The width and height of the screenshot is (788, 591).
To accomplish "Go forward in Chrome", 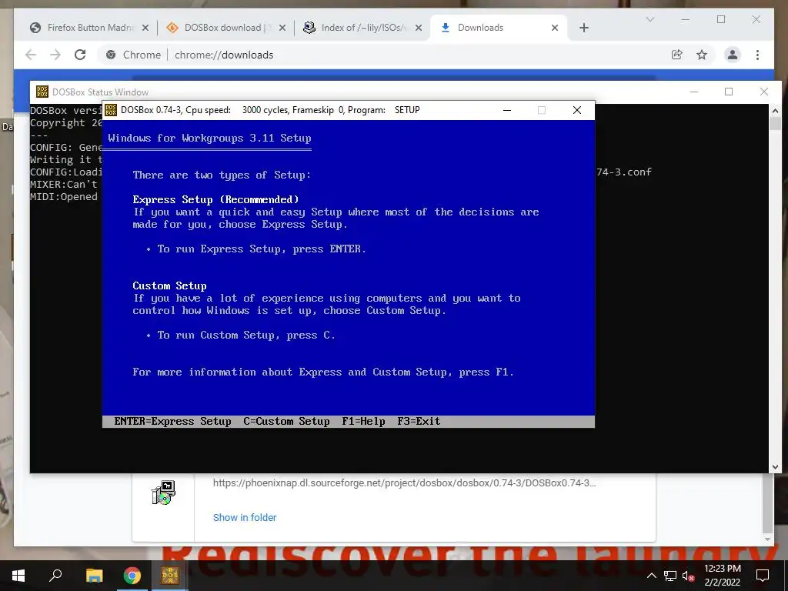I will [x=55, y=55].
